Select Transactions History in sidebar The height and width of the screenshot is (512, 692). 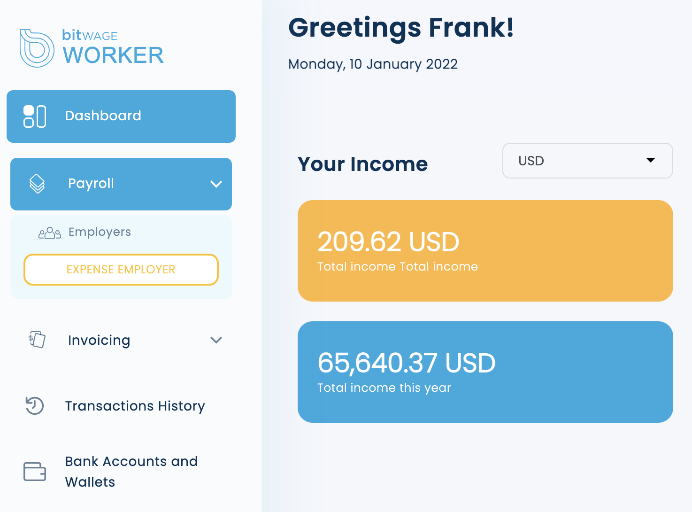tap(135, 406)
